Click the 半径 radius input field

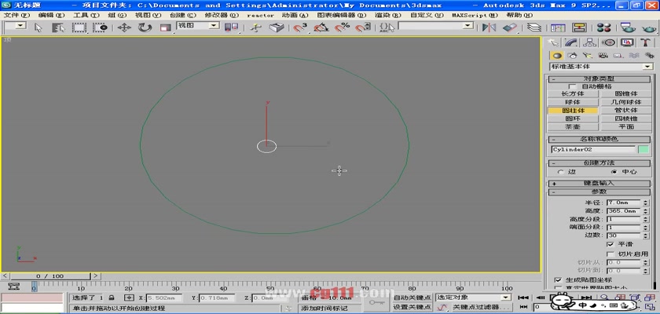624,203
